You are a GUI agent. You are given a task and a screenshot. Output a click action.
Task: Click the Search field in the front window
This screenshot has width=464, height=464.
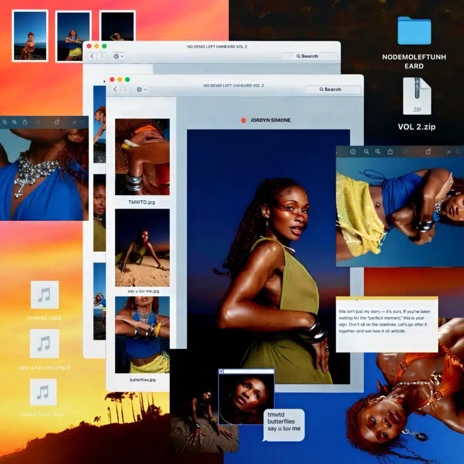(x=332, y=90)
